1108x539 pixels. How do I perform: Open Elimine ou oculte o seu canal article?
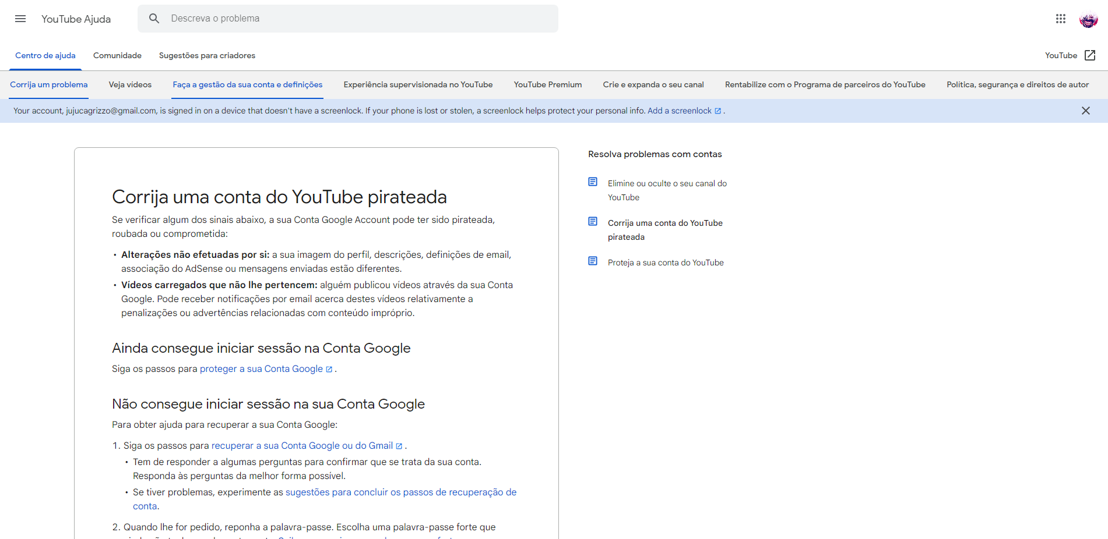(667, 190)
